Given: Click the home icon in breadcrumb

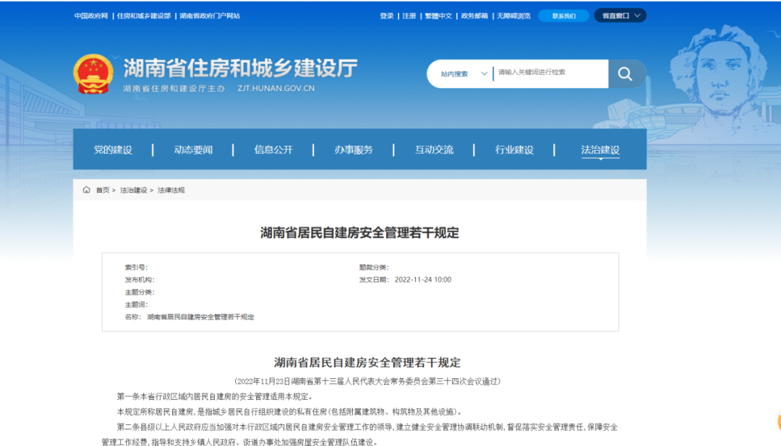Looking at the screenshot, I should tap(87, 190).
